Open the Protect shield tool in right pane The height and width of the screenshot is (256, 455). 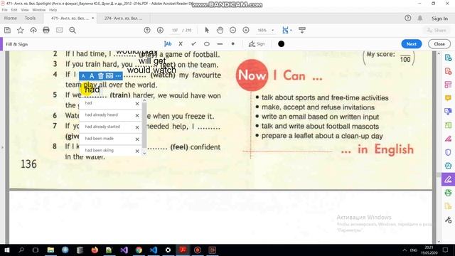[448, 152]
